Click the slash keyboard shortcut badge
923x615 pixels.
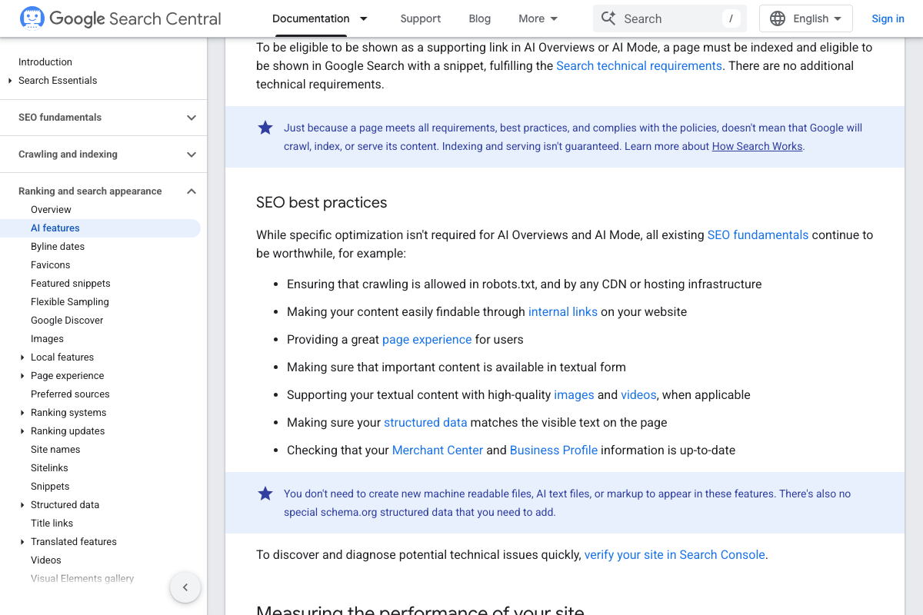(x=731, y=18)
